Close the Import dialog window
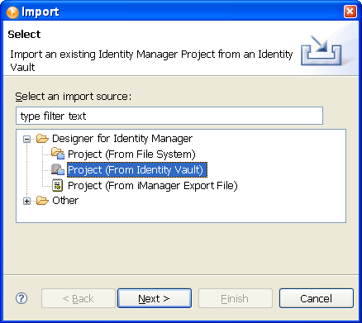The image size is (362, 323). tap(350, 12)
